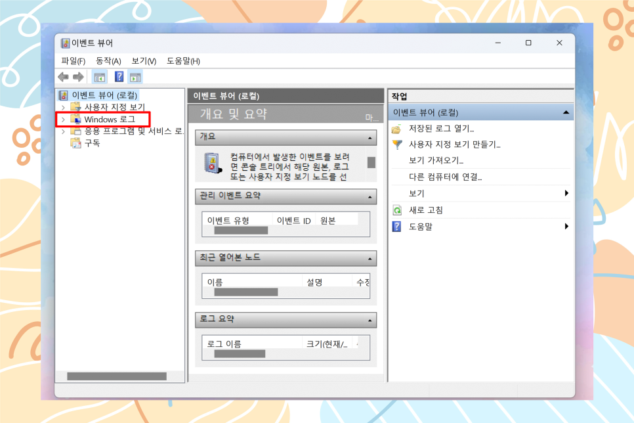Click the event log book icon in 개요
Viewport: 634px width, 423px height.
213,163
